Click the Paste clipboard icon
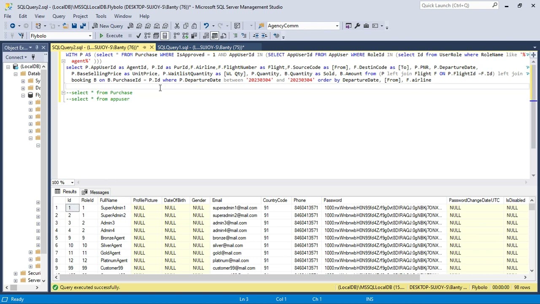540x304 pixels. [x=194, y=26]
